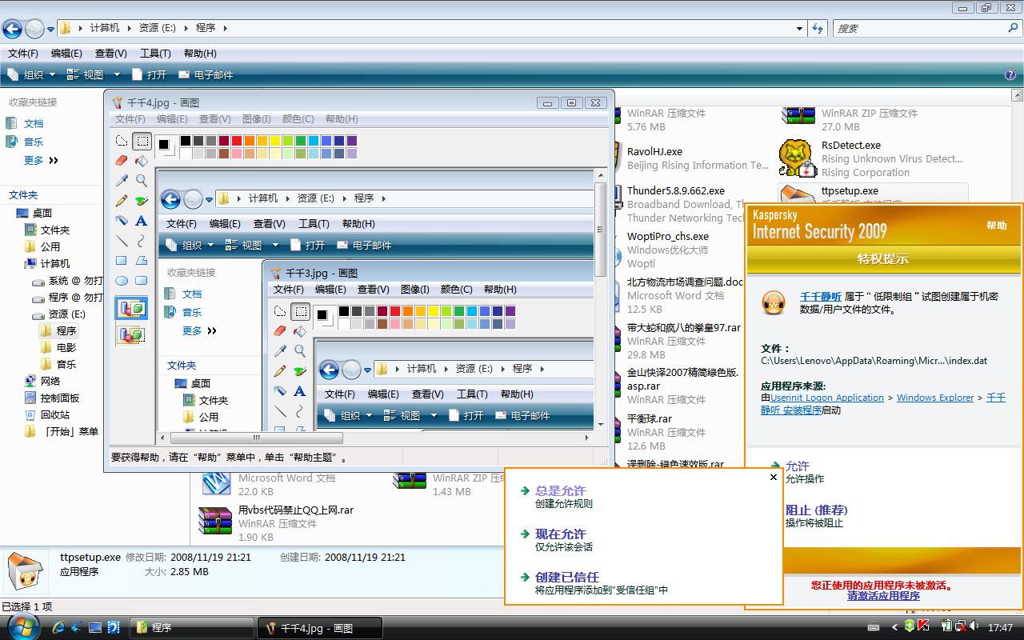Open the Kaspersky 帮助 link
1024x640 pixels.
[x=997, y=226]
